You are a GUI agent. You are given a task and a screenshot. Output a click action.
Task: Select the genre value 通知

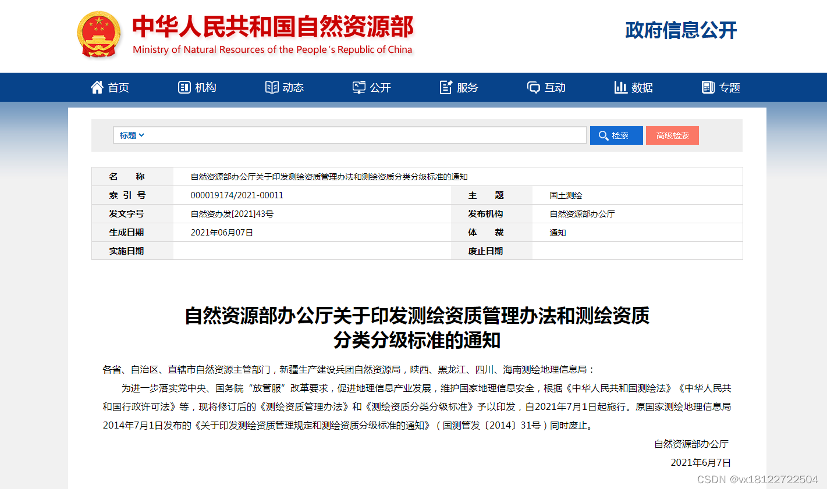coord(558,233)
